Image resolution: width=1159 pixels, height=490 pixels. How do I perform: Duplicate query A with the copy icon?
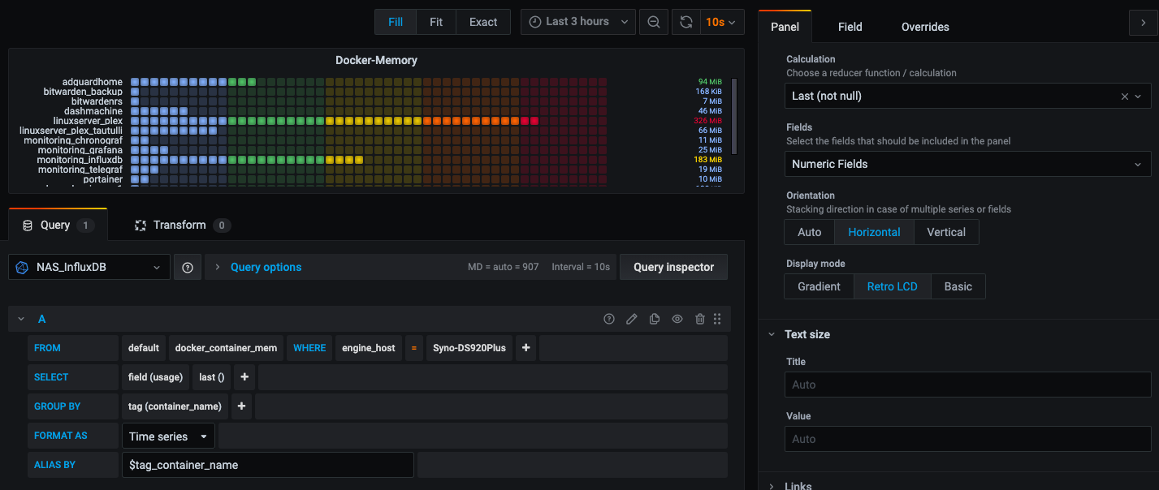[x=655, y=320]
